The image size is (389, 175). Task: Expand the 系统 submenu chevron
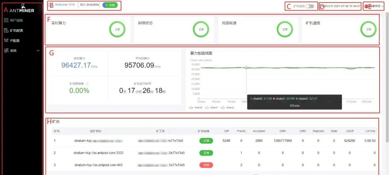(38, 51)
